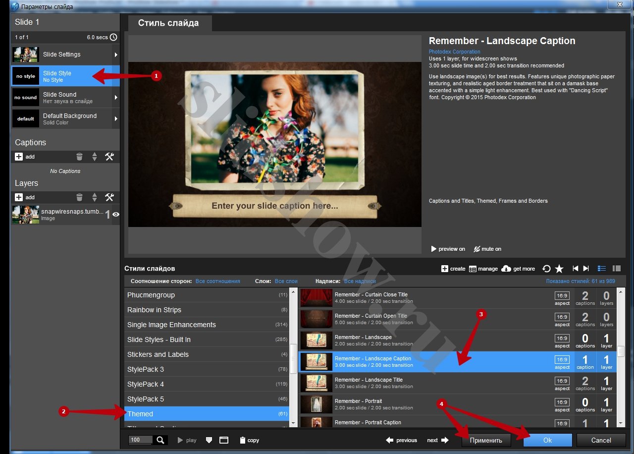Click the add layer plus icon
Image resolution: width=634 pixels, height=454 pixels.
click(19, 197)
